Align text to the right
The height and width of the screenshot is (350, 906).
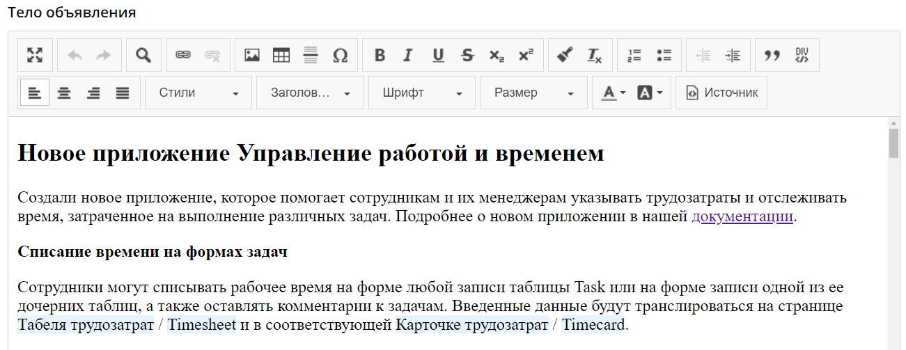point(93,93)
